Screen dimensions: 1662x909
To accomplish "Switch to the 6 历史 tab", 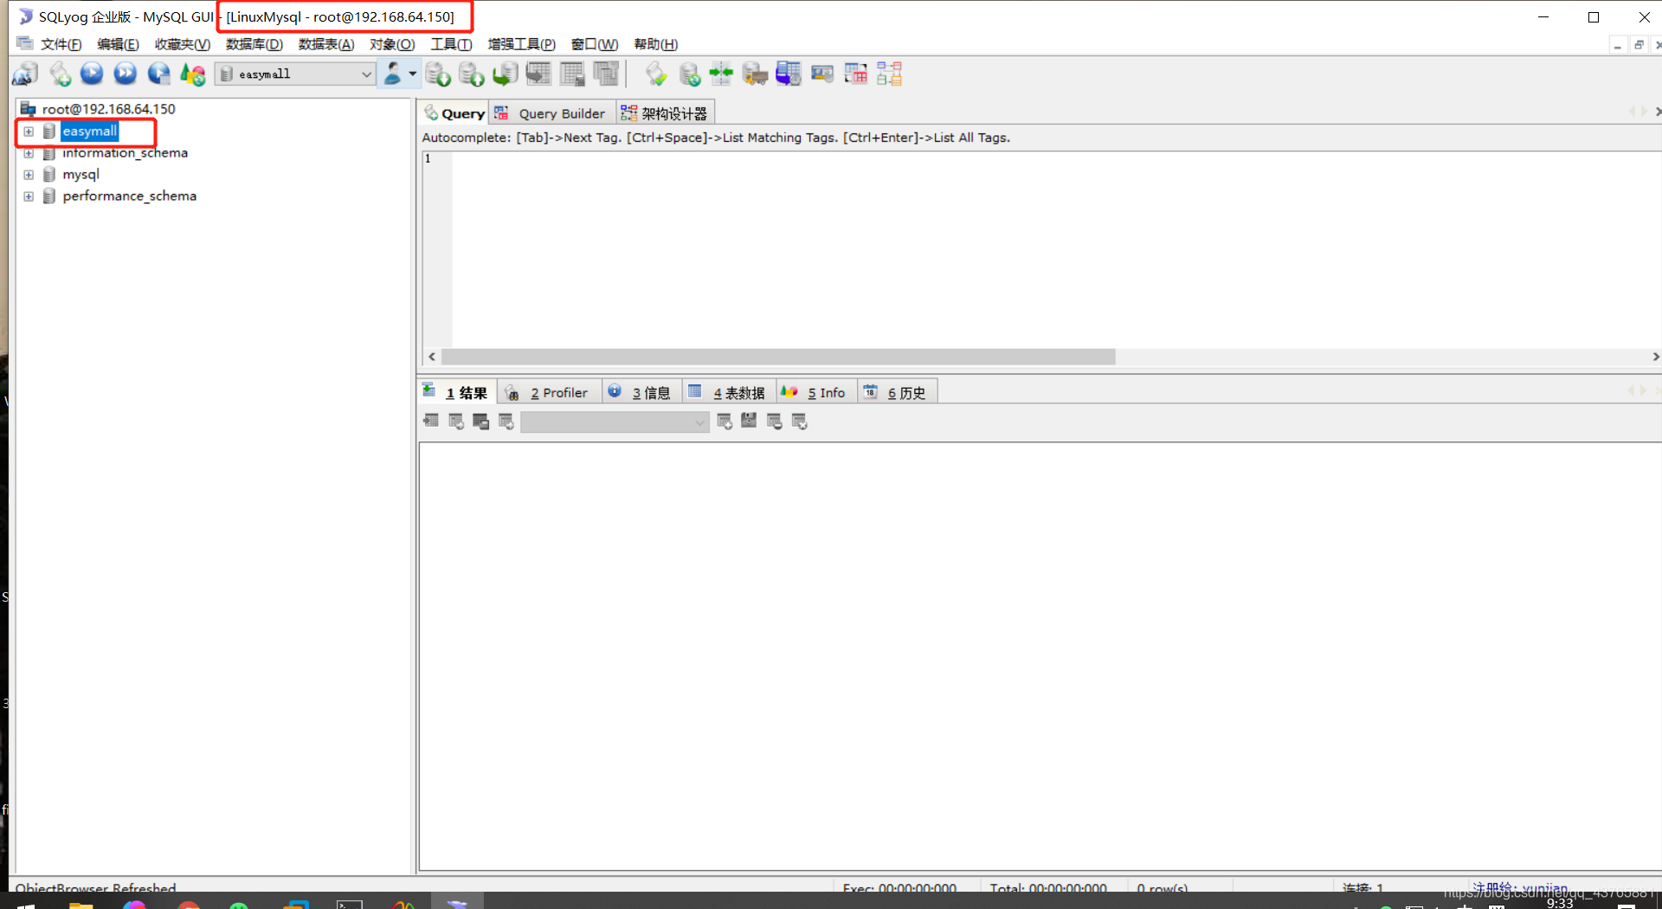I will click(x=897, y=392).
